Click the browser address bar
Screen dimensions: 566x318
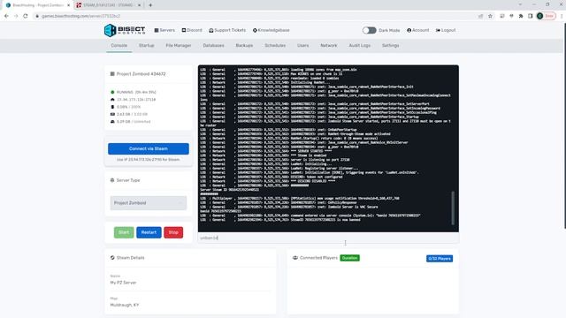click(253, 16)
